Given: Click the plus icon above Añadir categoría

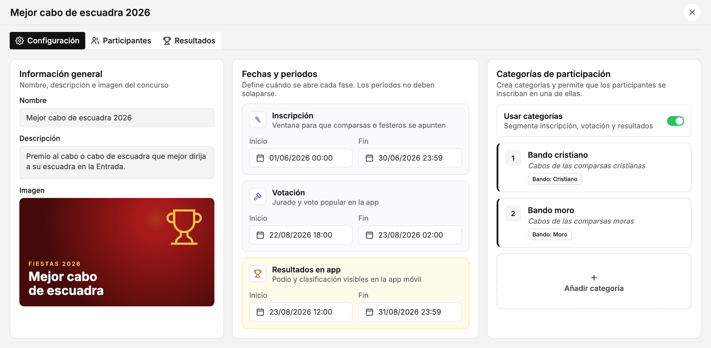Looking at the screenshot, I should pos(594,278).
